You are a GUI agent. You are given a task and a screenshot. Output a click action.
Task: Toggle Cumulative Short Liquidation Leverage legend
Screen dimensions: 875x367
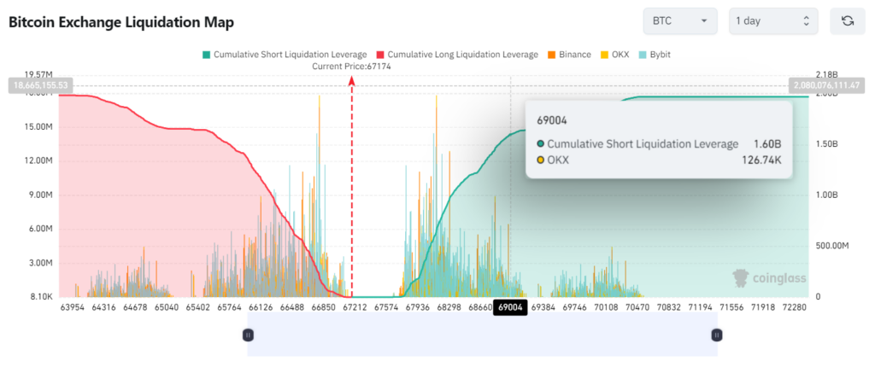[x=285, y=55]
